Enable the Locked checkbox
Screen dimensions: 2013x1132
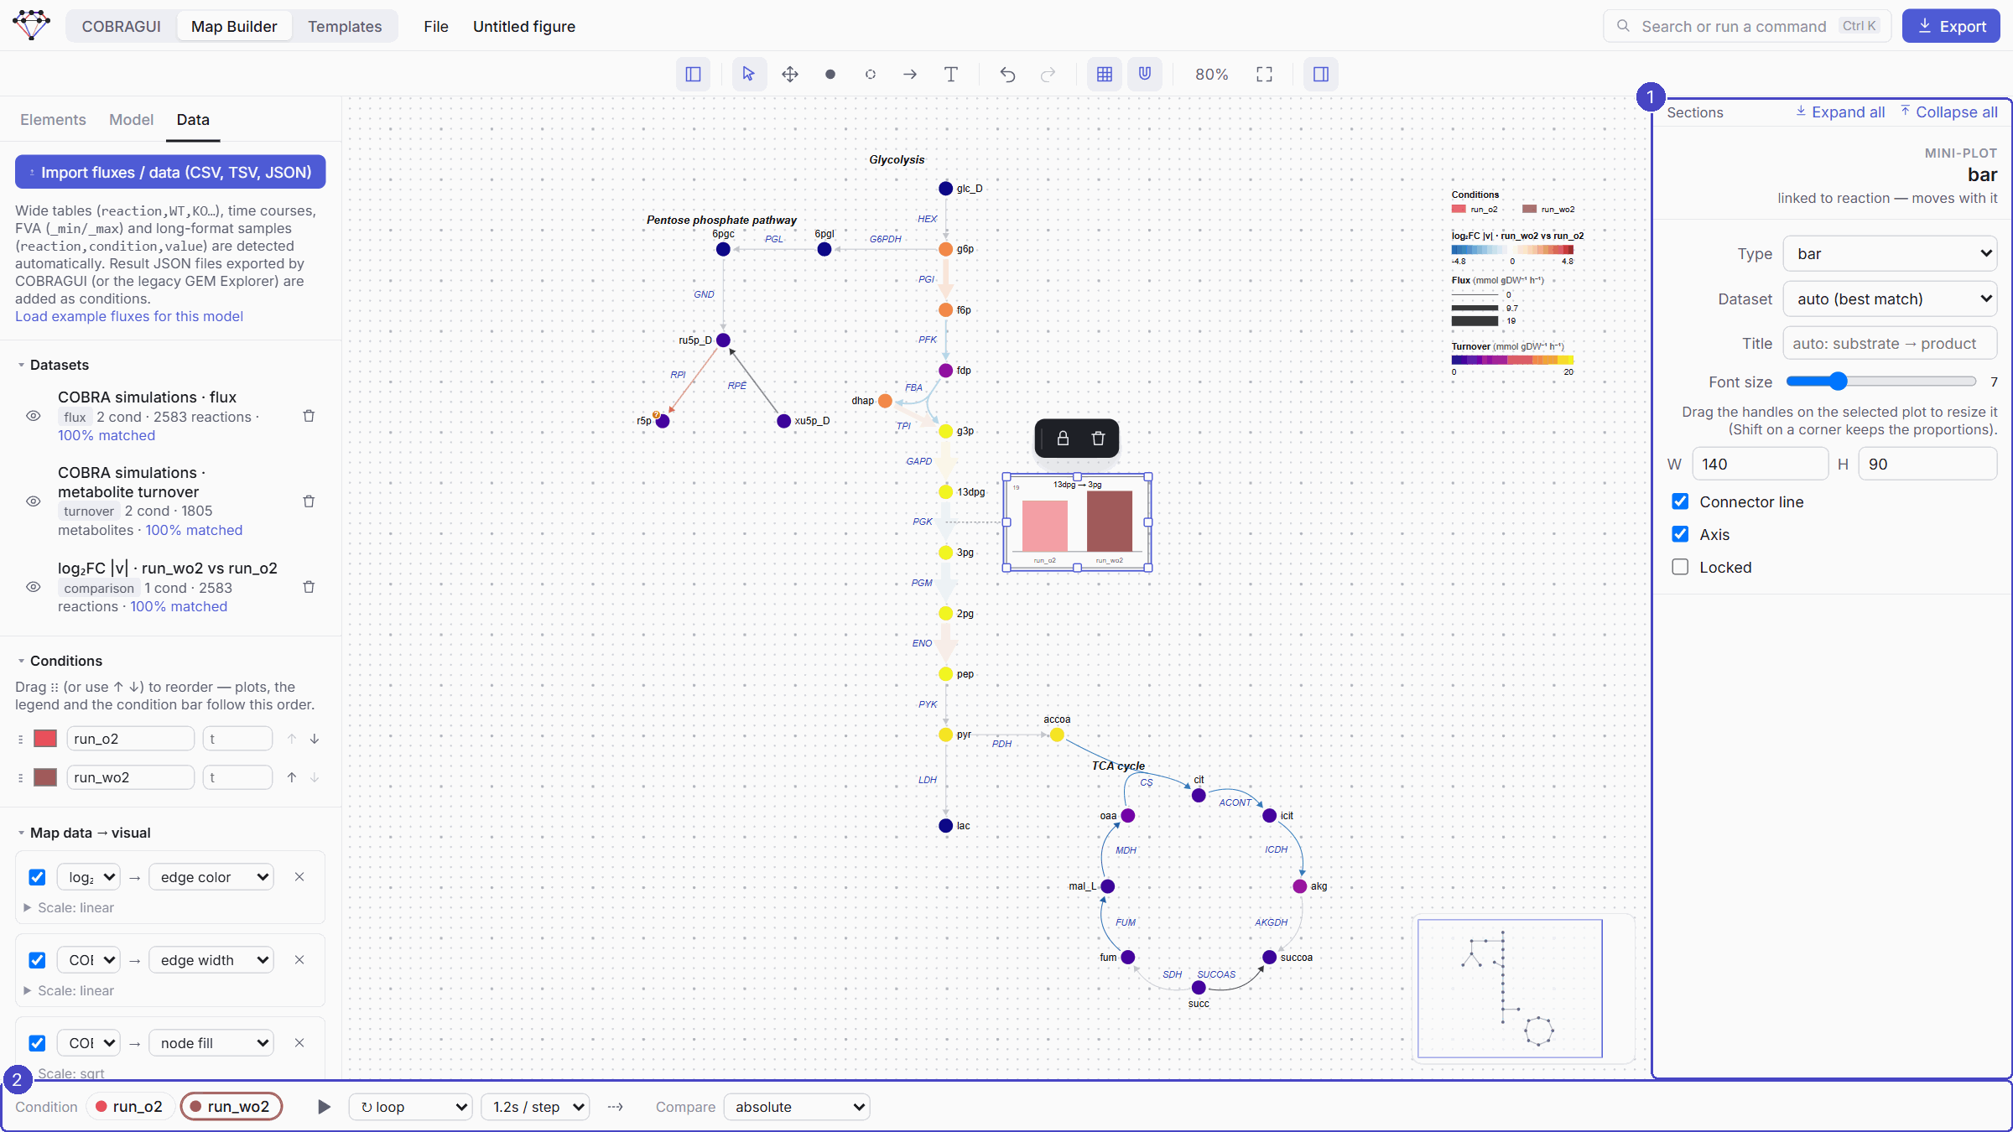tap(1680, 567)
